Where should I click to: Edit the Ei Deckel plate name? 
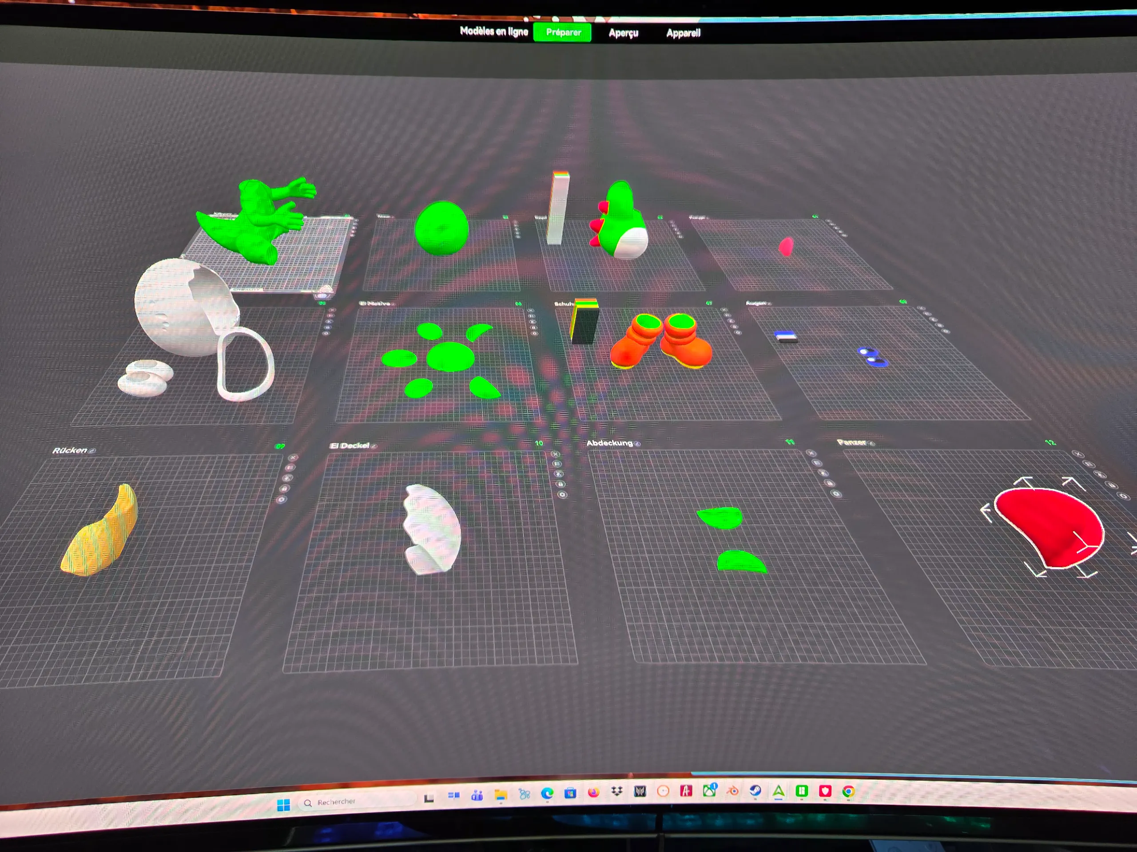[x=374, y=446]
